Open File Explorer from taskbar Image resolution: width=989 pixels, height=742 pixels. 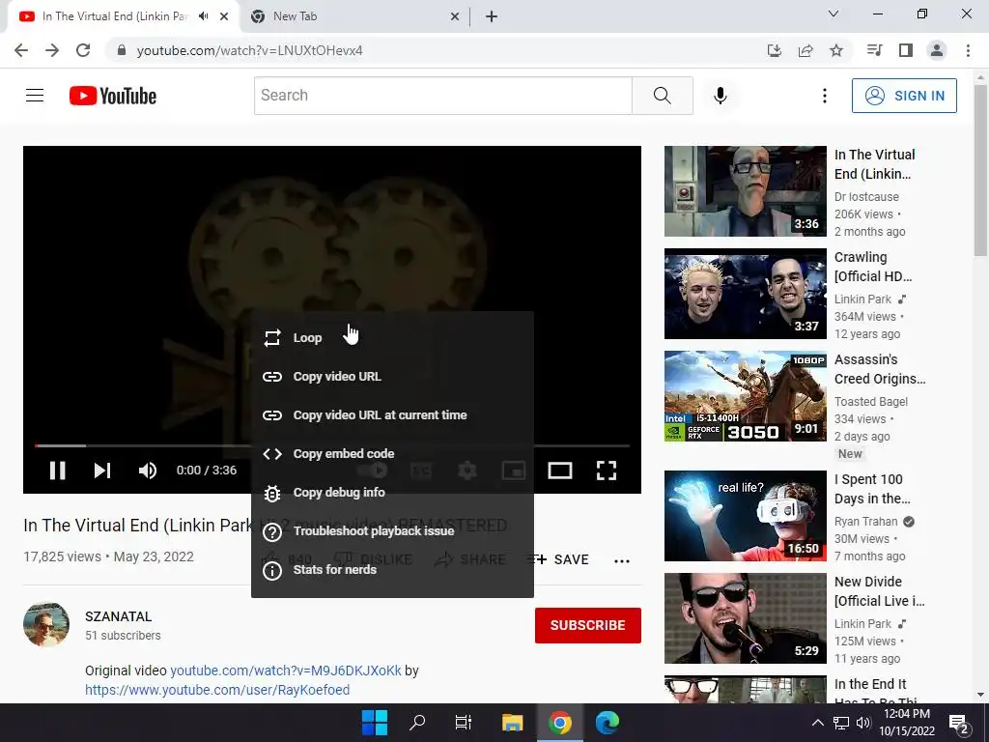coord(512,723)
